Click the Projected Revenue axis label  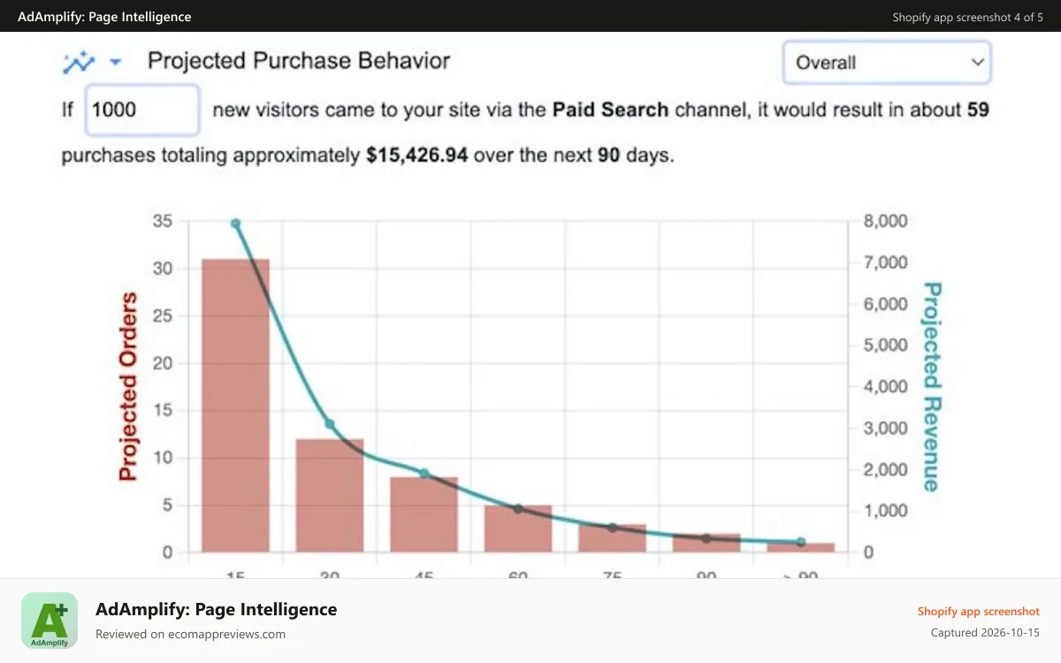931,386
